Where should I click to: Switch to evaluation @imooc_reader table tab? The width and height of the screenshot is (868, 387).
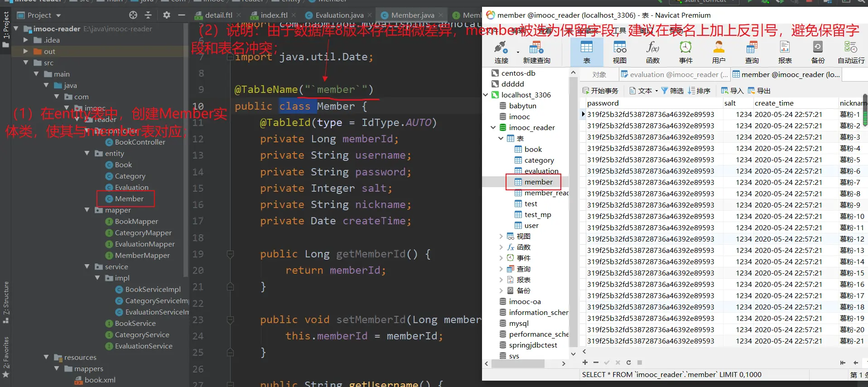tap(674, 75)
